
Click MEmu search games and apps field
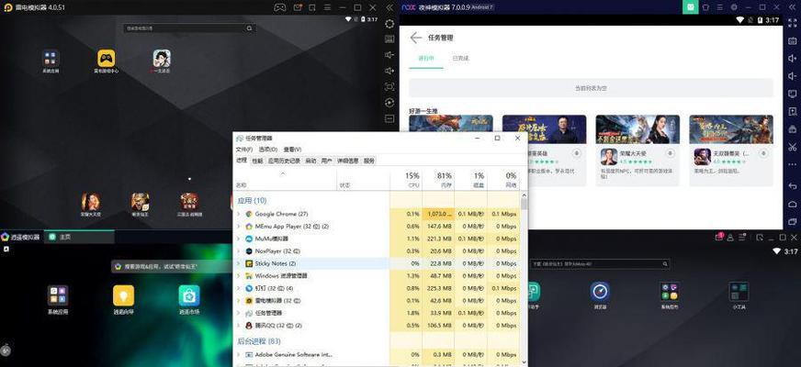[170, 266]
